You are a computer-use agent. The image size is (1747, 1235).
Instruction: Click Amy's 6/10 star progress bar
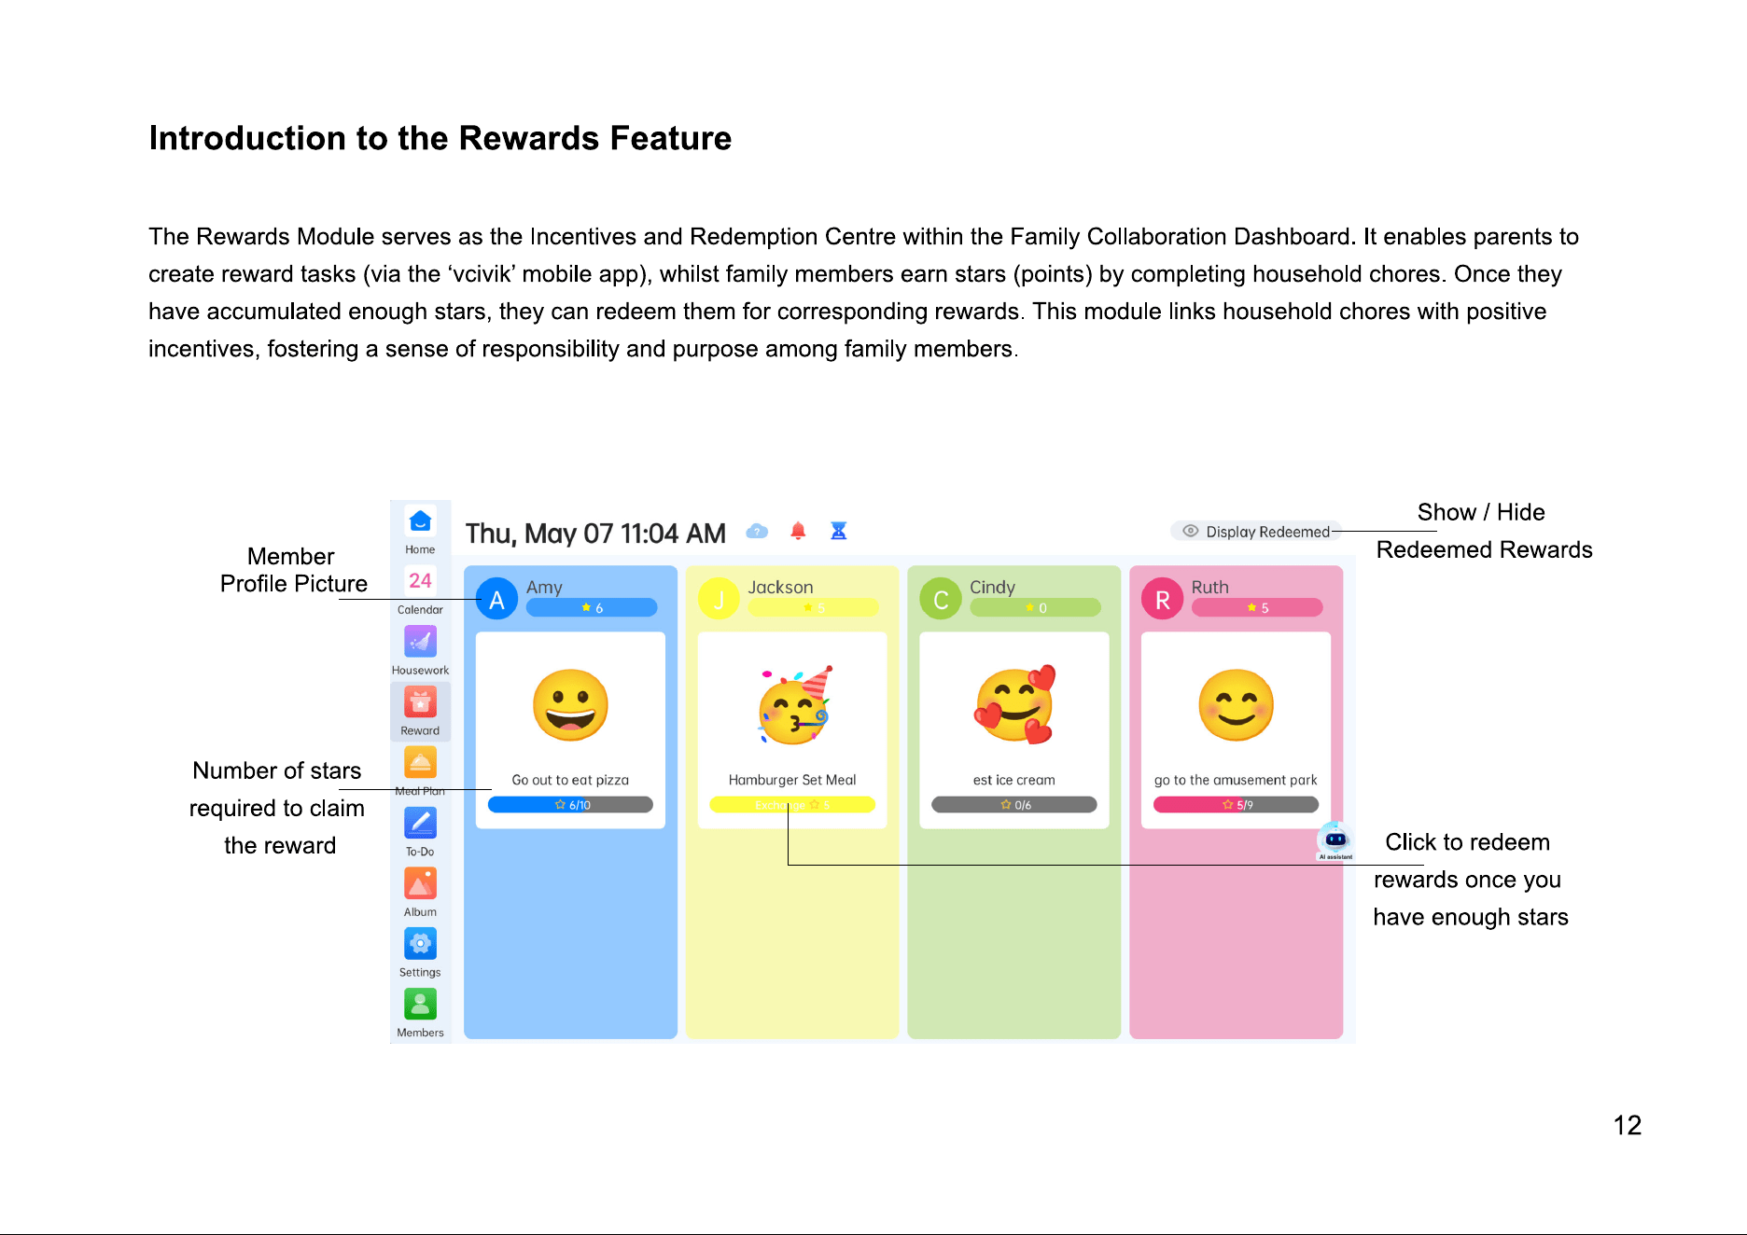[x=570, y=805]
